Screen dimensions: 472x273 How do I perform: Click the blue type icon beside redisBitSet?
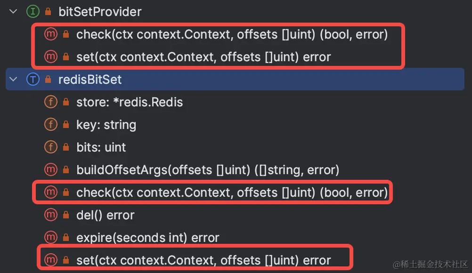pos(33,80)
